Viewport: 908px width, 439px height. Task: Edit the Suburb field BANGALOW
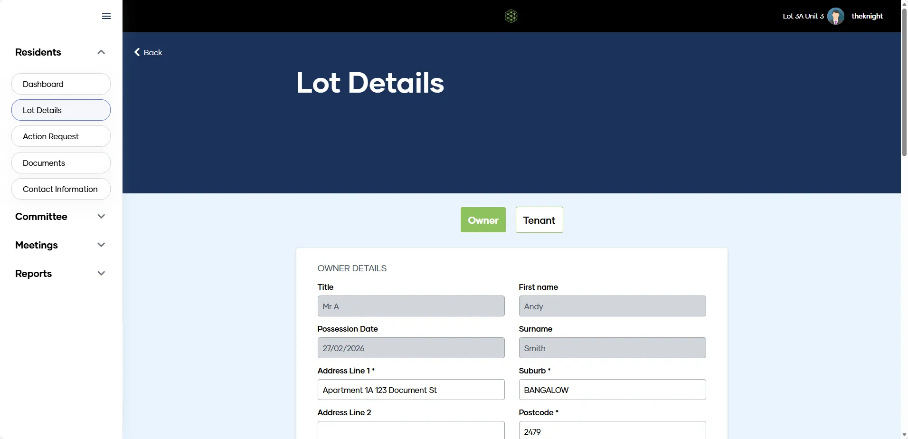[612, 390]
